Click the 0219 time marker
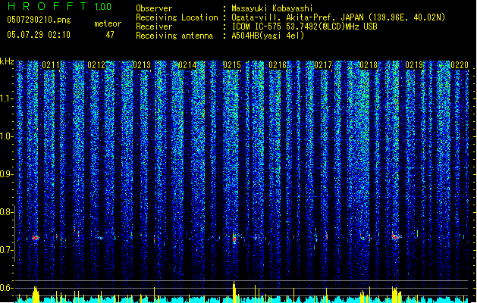The width and height of the screenshot is (477, 303). (x=414, y=65)
